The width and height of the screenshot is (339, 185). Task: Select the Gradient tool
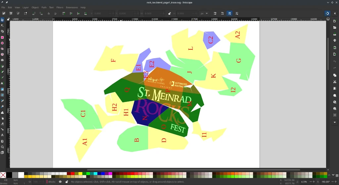click(2, 89)
